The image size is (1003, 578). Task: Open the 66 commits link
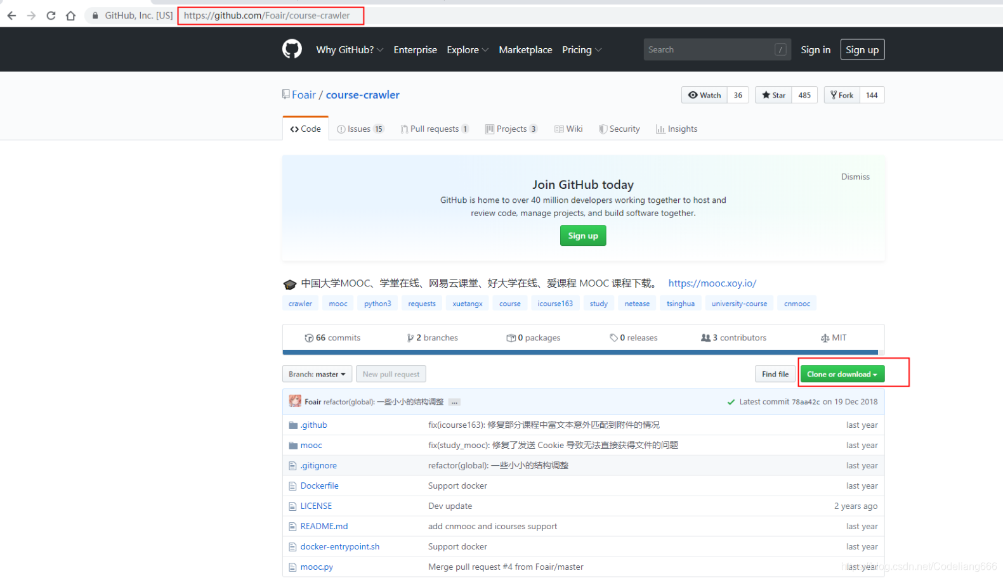(332, 338)
